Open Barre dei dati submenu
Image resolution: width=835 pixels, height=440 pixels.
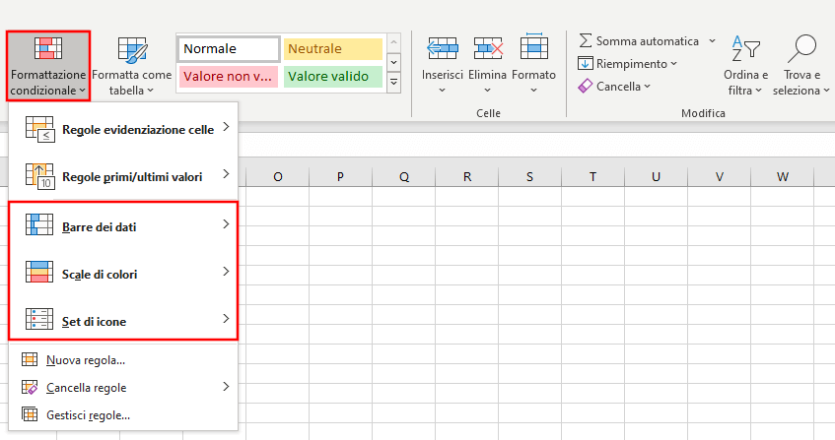123,227
